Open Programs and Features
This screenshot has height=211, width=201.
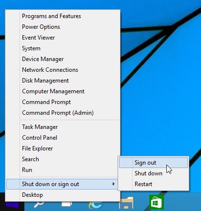pos(63,16)
